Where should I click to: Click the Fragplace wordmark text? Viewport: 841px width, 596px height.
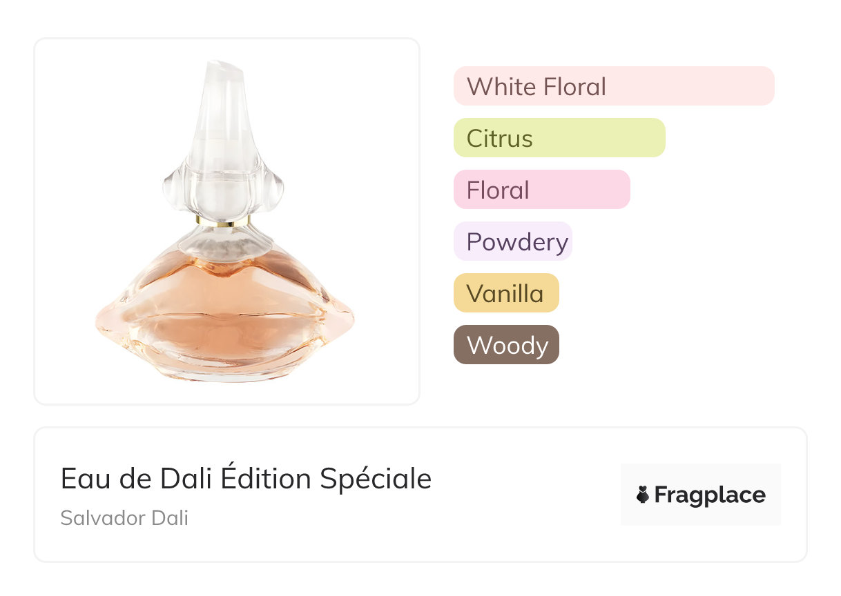tap(710, 495)
